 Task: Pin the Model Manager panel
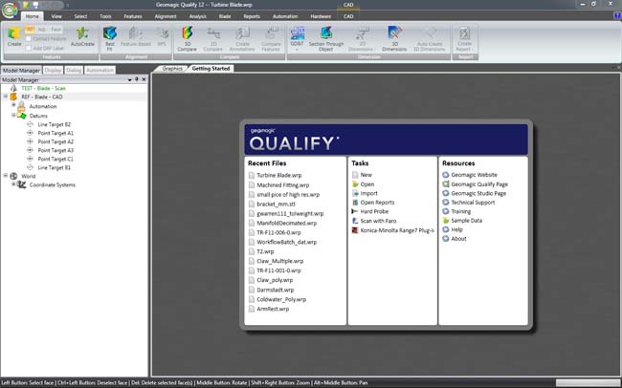[x=137, y=79]
